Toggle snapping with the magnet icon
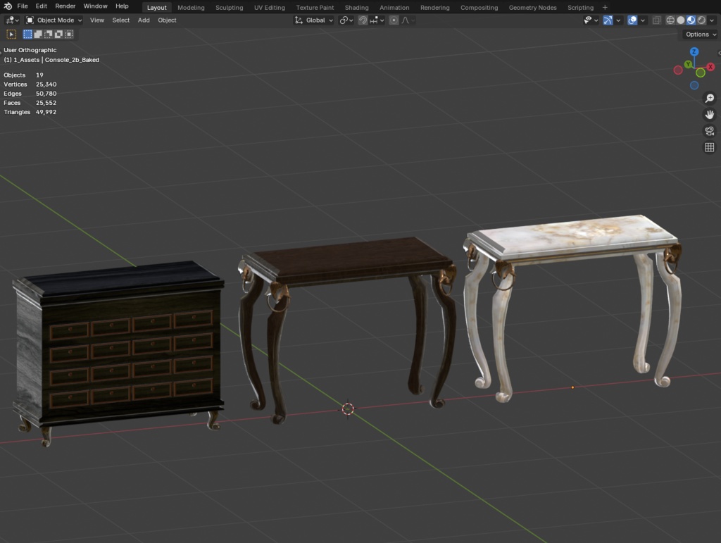 pos(362,20)
